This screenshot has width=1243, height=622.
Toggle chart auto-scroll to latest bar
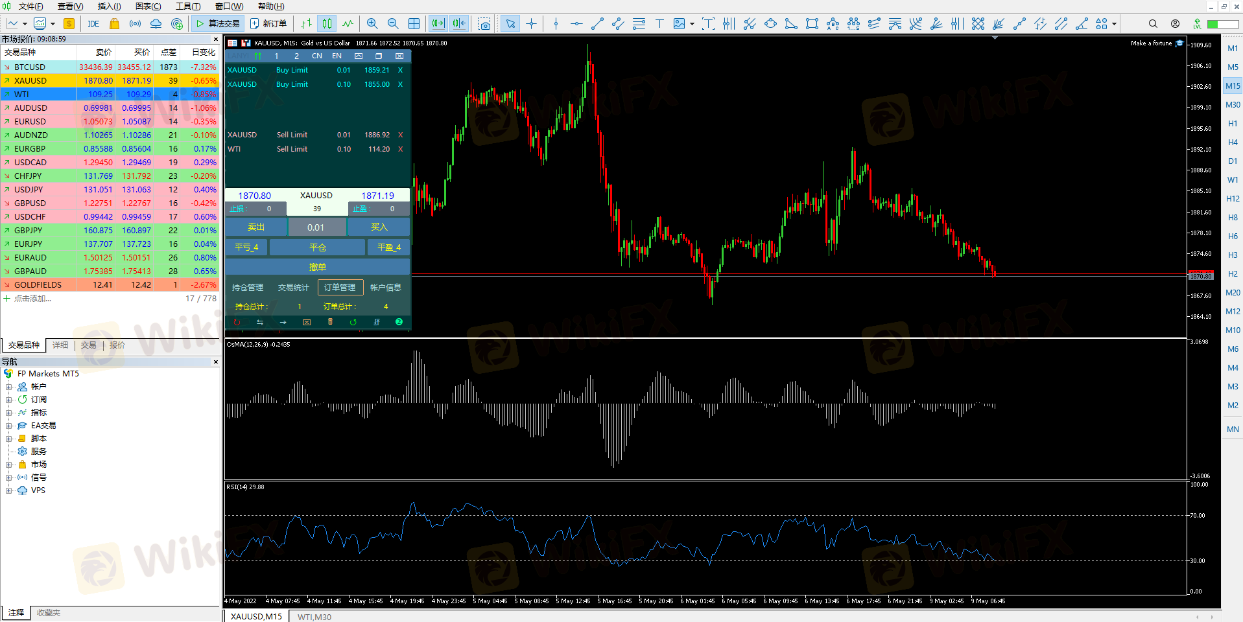[x=438, y=24]
